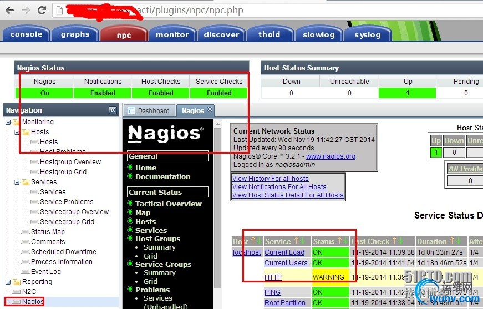
Task: Open Host Groups in Nagios menu
Action: [x=157, y=239]
